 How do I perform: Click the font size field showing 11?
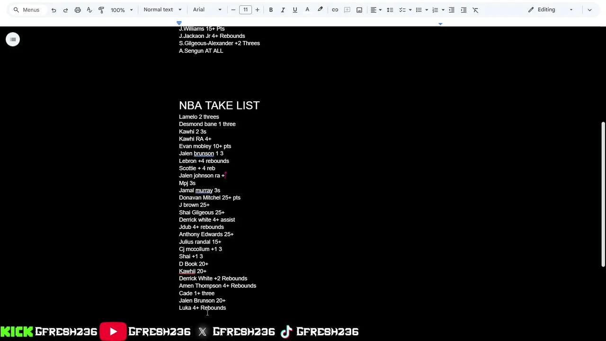(x=245, y=9)
